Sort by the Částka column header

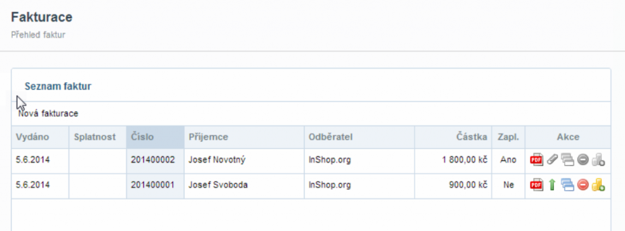click(472, 137)
